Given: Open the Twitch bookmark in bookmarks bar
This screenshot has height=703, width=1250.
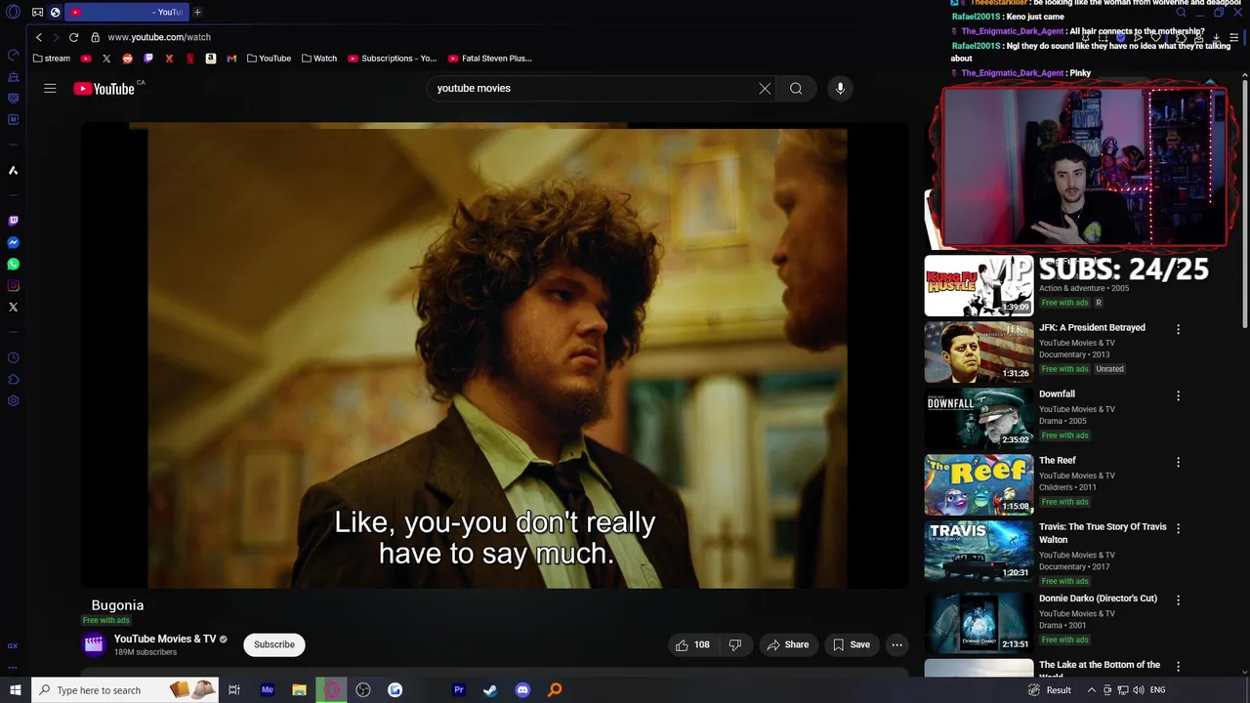Looking at the screenshot, I should point(148,59).
